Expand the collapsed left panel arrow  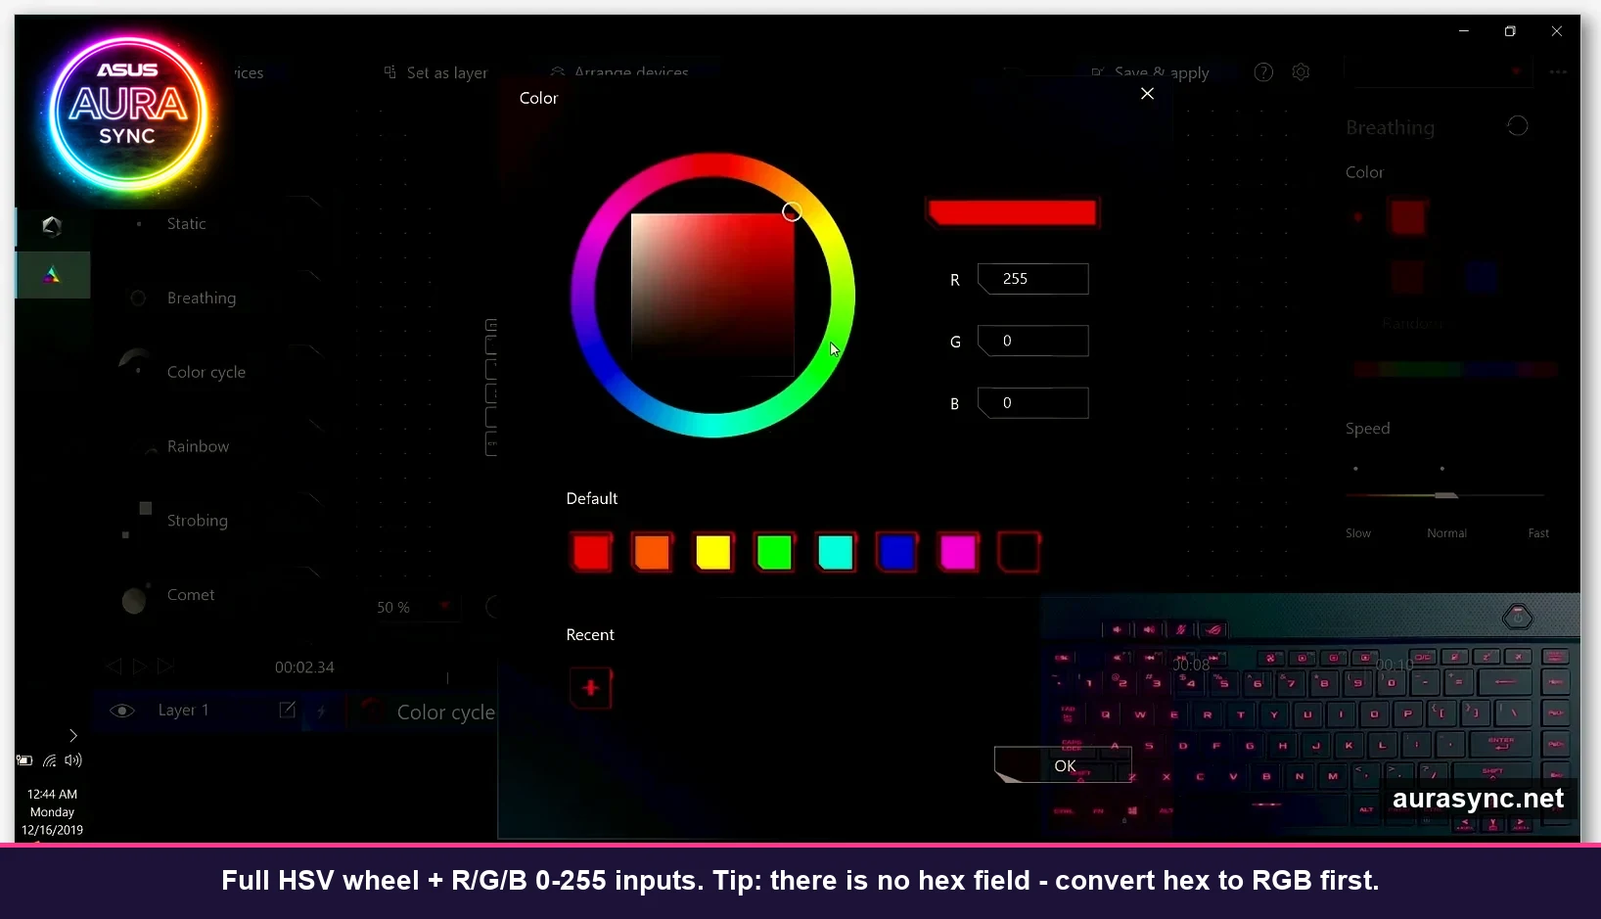(x=72, y=735)
